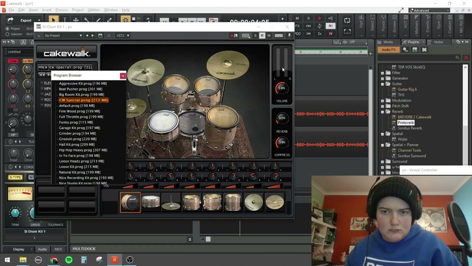Save preset with the floppy disk icon

click(x=100, y=35)
